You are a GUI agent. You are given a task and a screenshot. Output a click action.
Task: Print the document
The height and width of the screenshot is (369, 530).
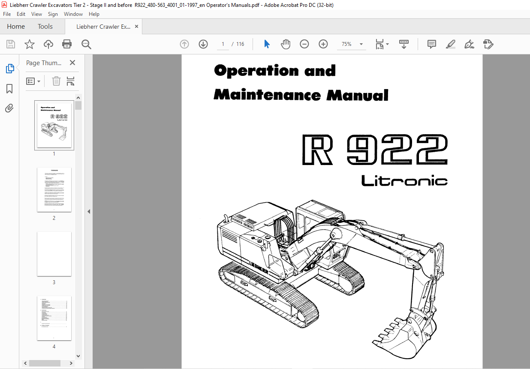67,44
